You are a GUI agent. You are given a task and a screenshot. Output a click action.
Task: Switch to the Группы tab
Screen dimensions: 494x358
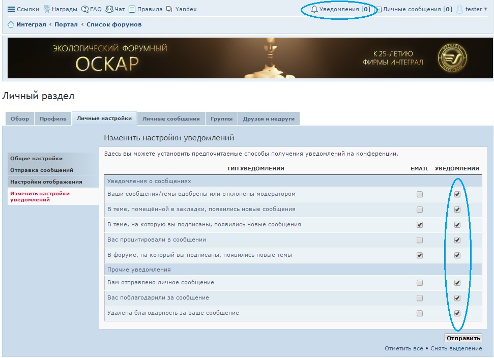point(221,118)
